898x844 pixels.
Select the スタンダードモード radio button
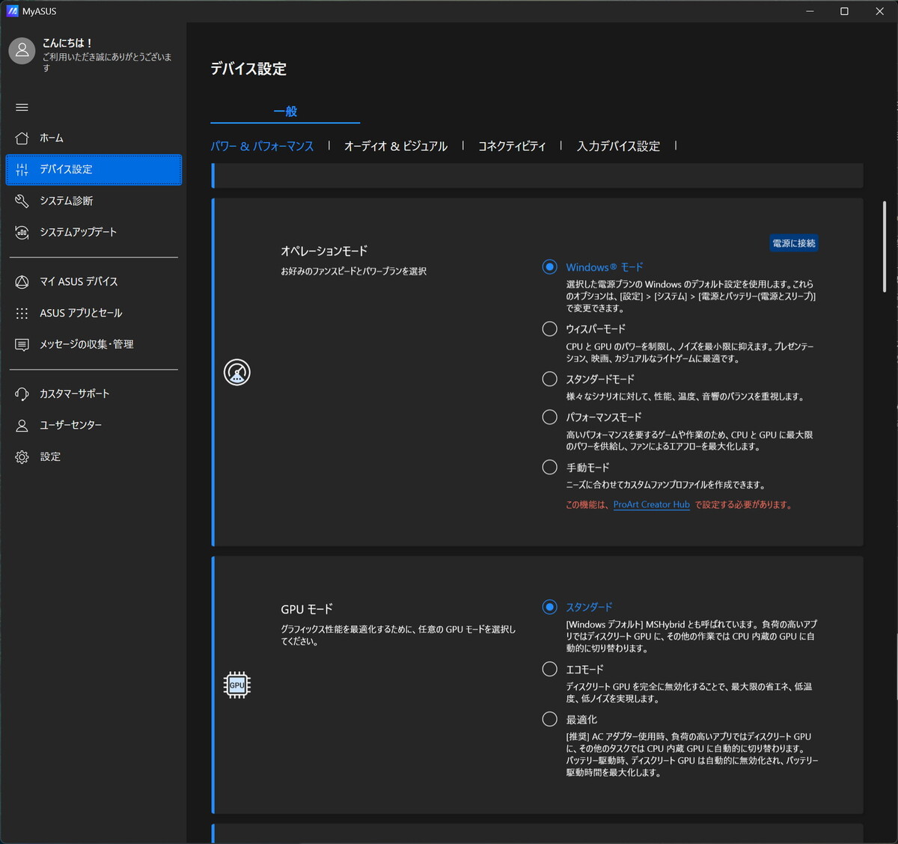point(550,379)
